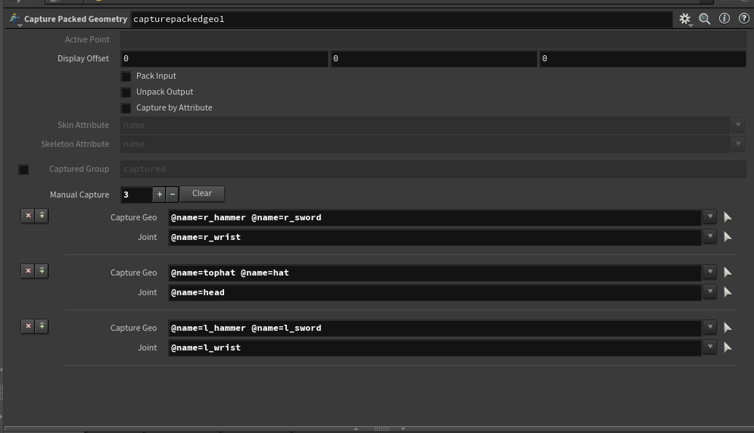Click the Manual Capture label
Screen dimensions: 754x433
[79, 195]
